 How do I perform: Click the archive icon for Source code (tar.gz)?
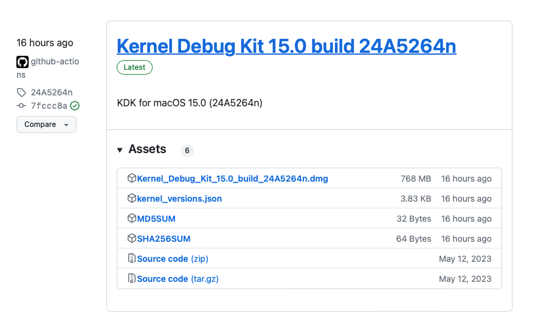click(x=132, y=278)
